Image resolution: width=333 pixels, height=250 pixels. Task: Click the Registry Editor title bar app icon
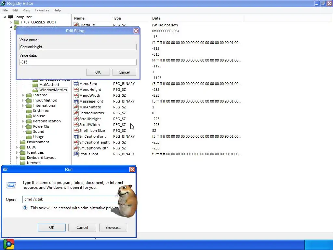point(3,3)
